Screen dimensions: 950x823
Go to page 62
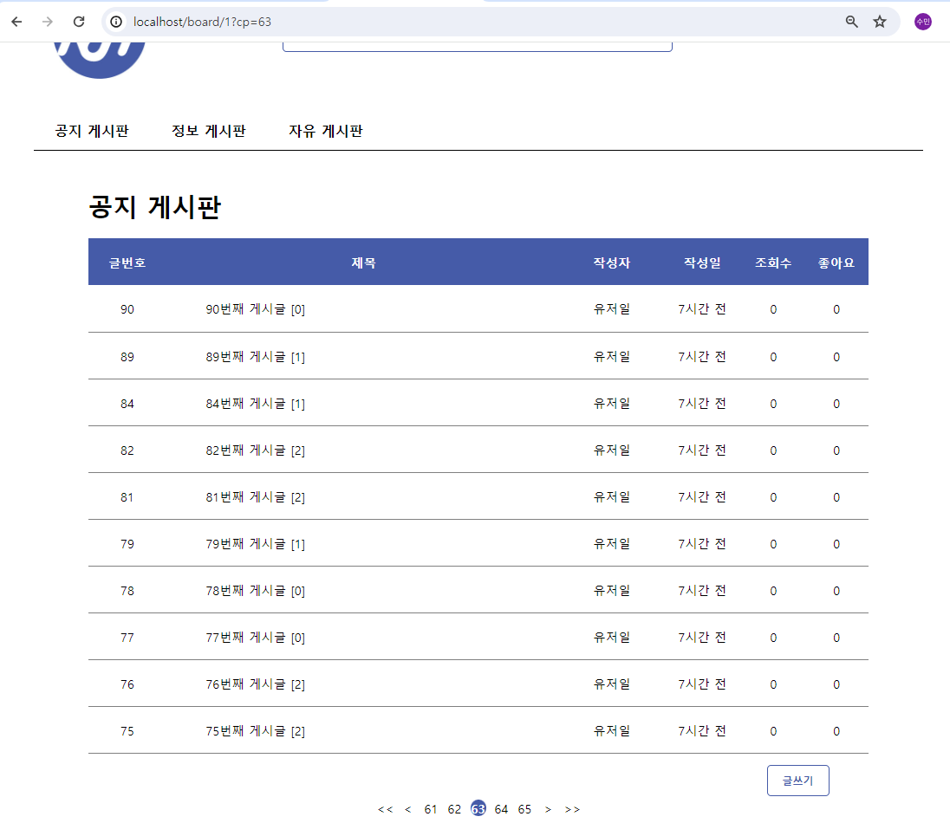454,809
